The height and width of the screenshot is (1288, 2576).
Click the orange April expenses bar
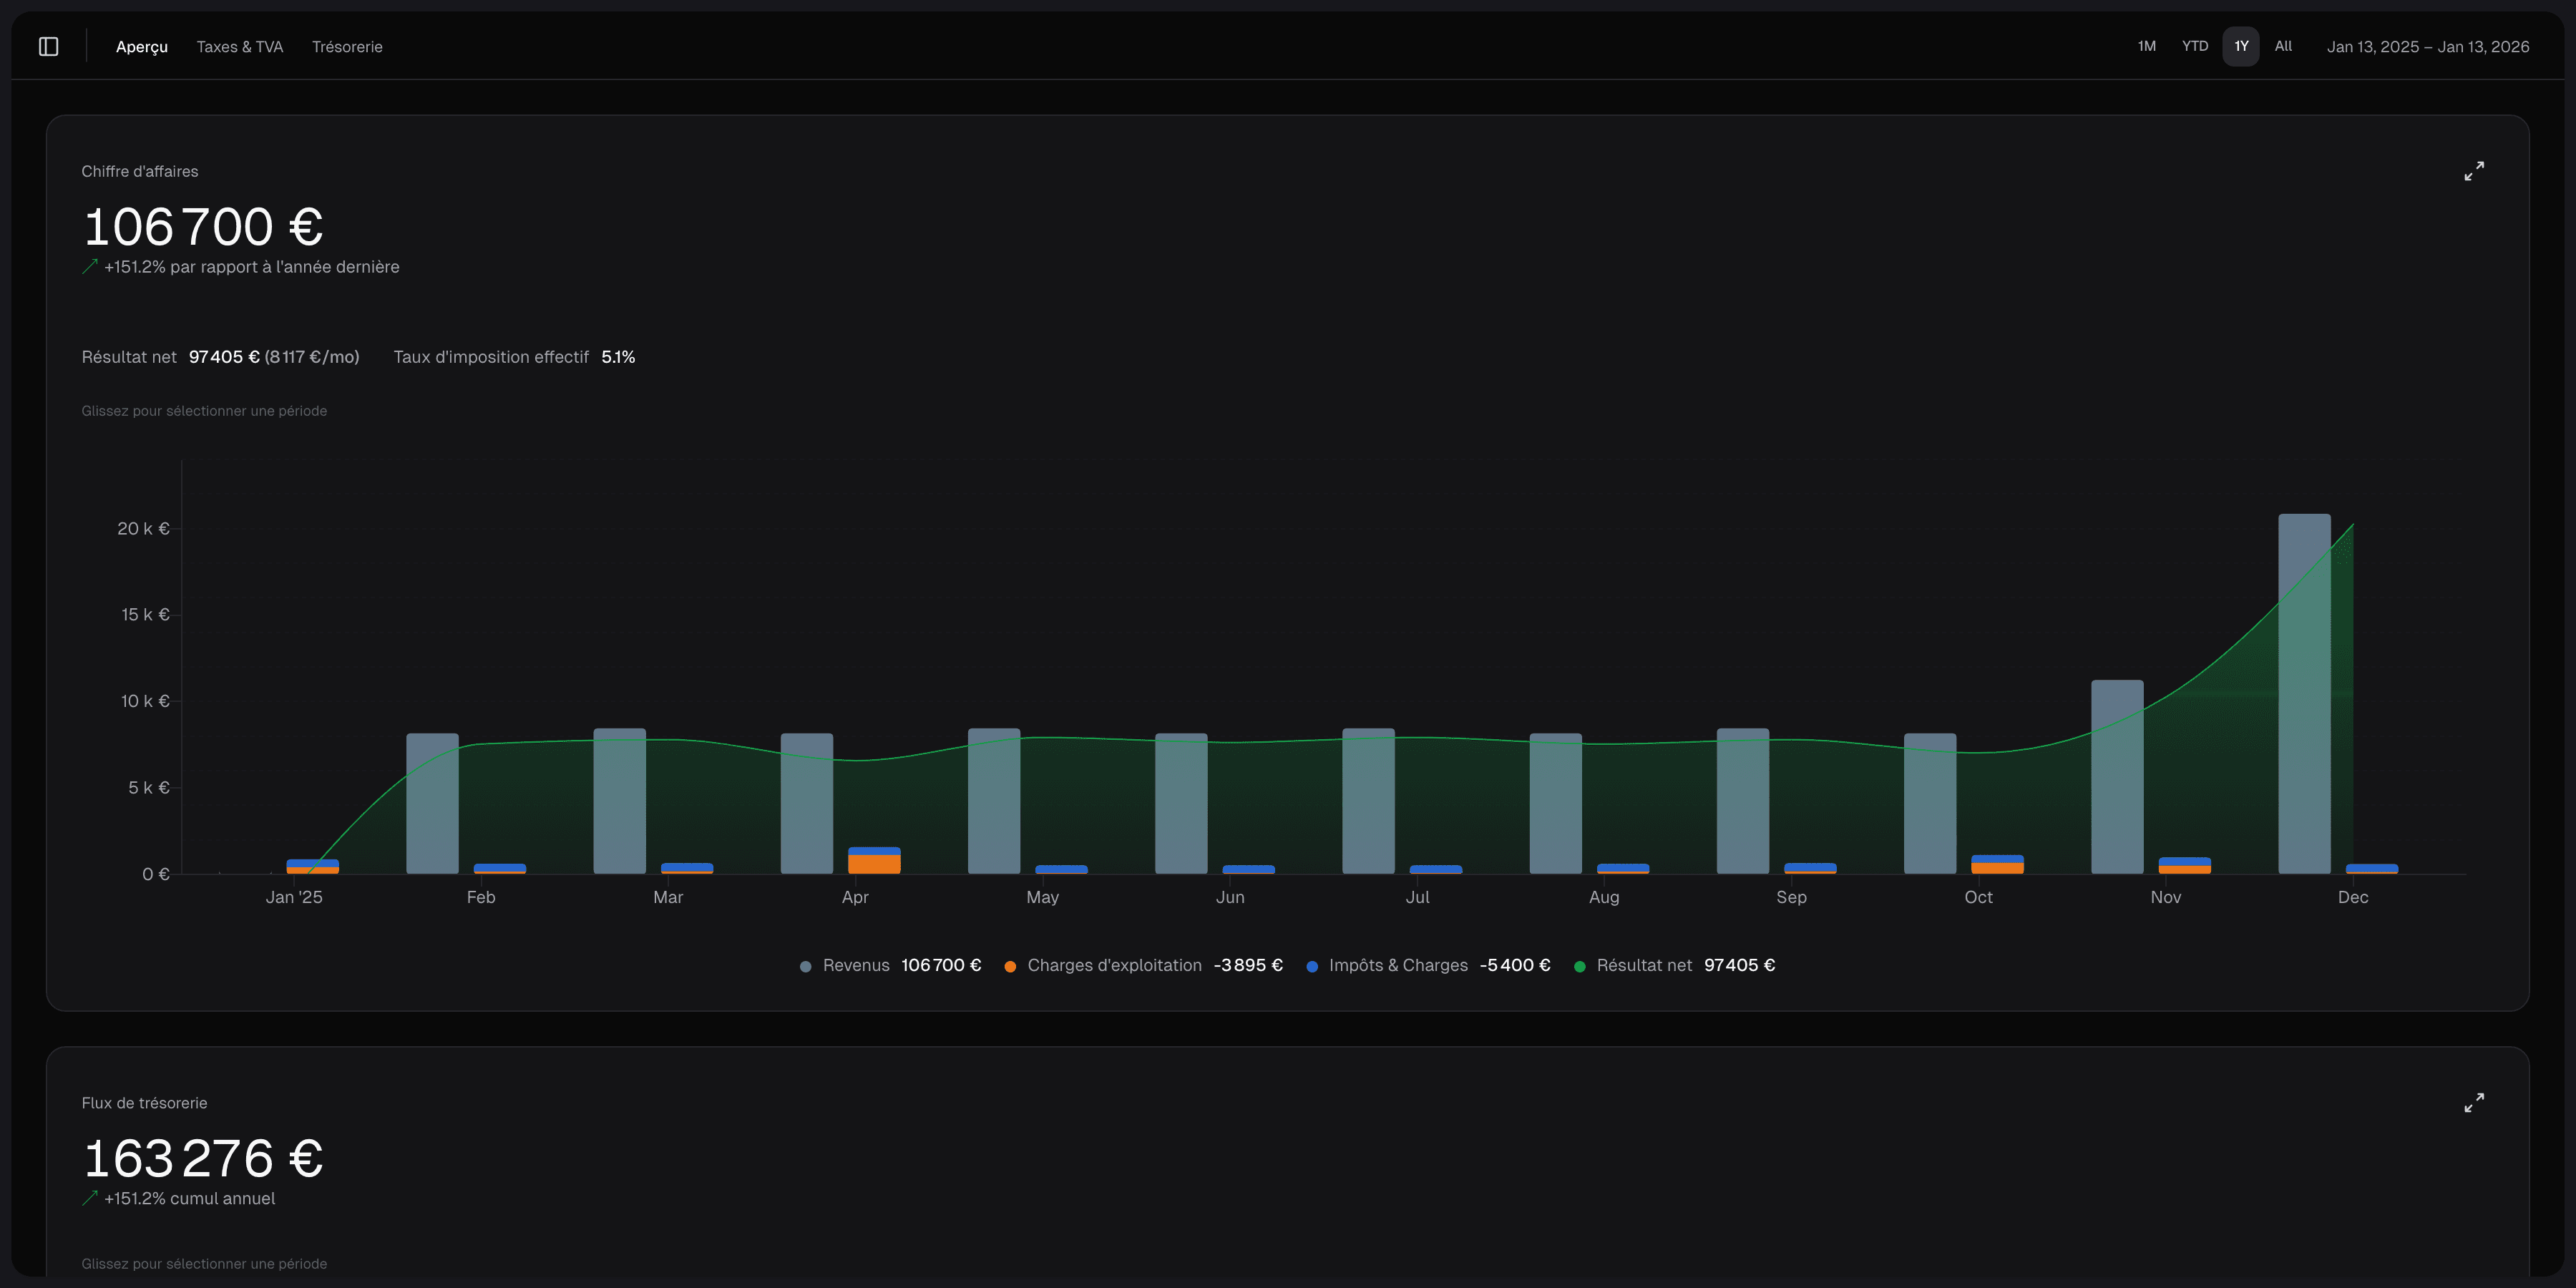(874, 864)
